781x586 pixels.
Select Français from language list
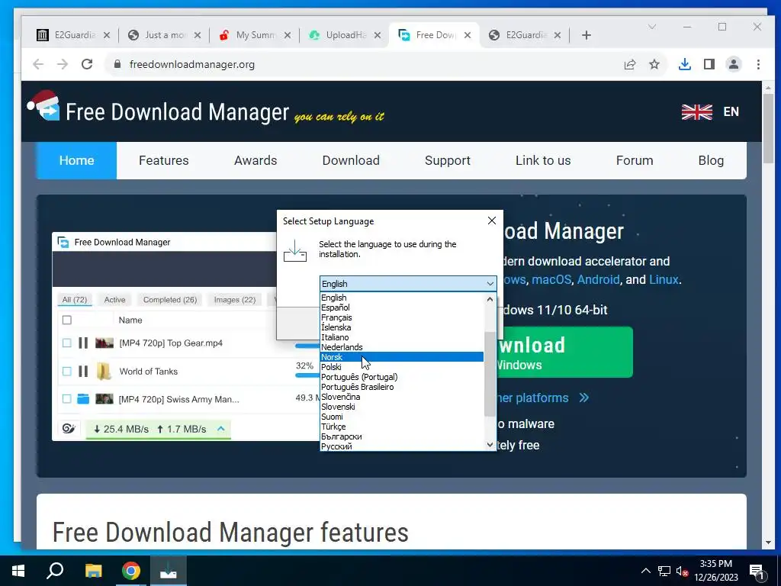point(401,317)
